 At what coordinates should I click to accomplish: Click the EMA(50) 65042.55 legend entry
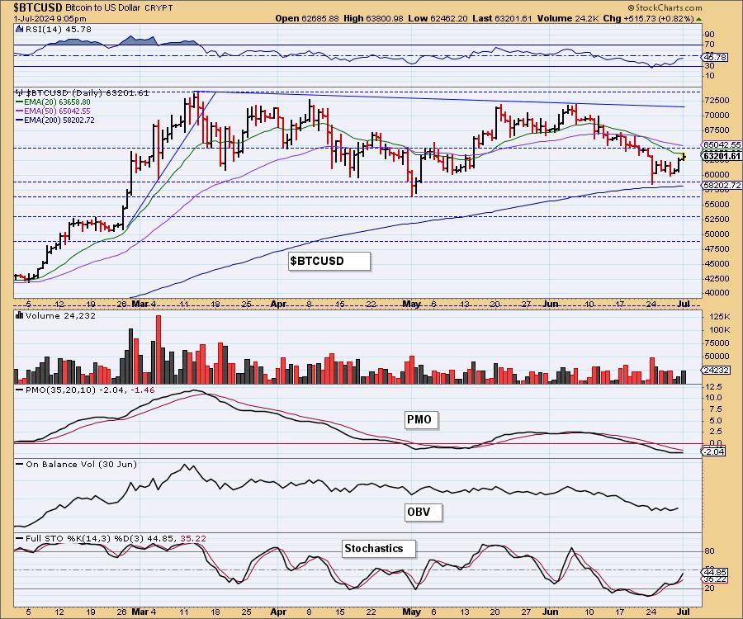pos(53,111)
